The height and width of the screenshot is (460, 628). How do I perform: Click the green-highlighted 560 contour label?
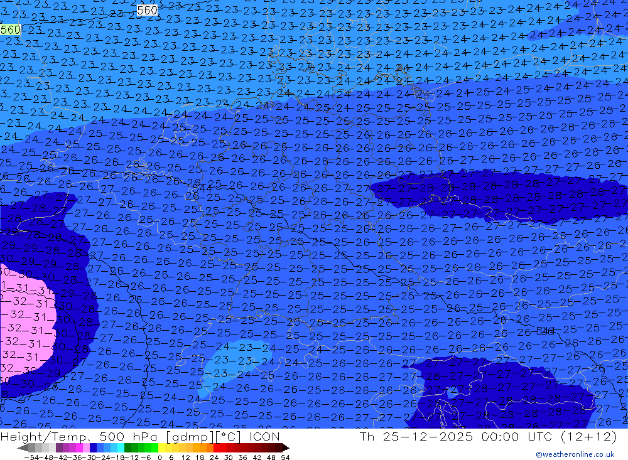tap(11, 29)
